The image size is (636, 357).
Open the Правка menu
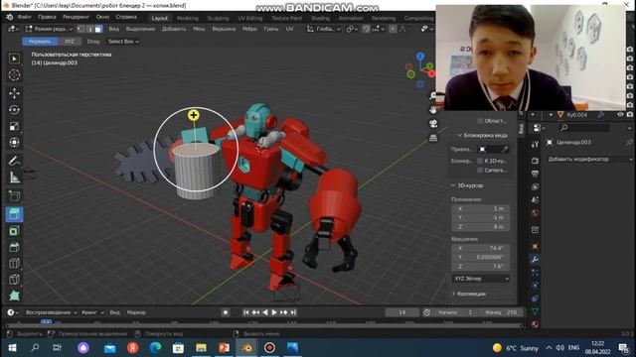(47, 17)
